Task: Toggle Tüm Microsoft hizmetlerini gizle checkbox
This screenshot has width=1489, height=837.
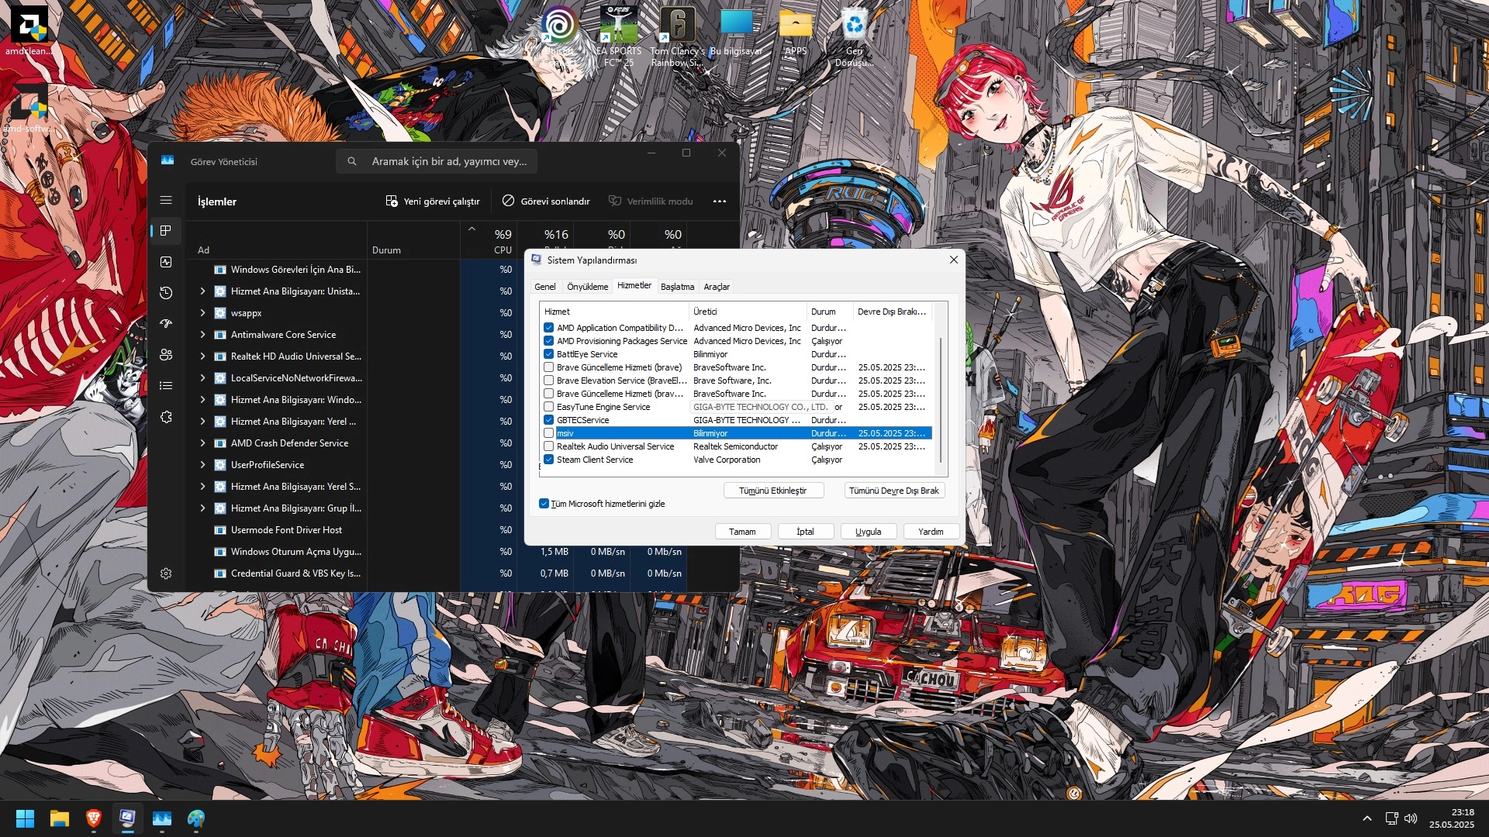Action: tap(544, 504)
